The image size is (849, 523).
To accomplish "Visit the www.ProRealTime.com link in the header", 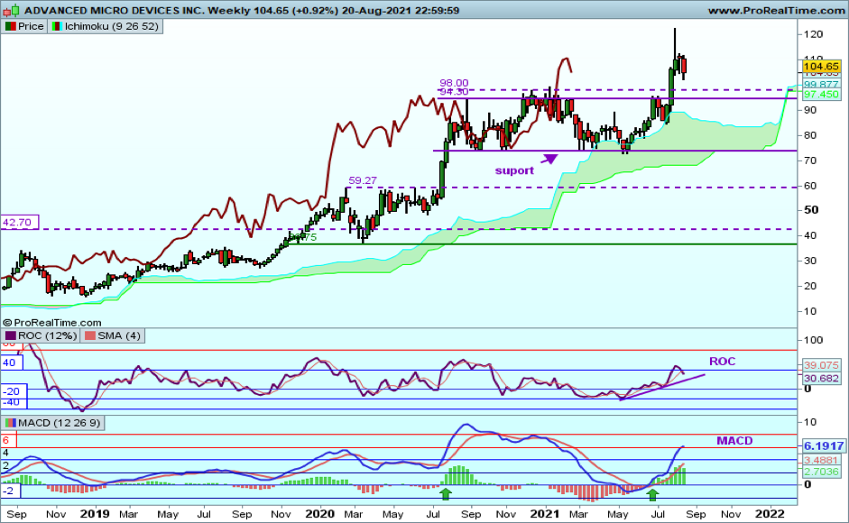I will [x=776, y=10].
